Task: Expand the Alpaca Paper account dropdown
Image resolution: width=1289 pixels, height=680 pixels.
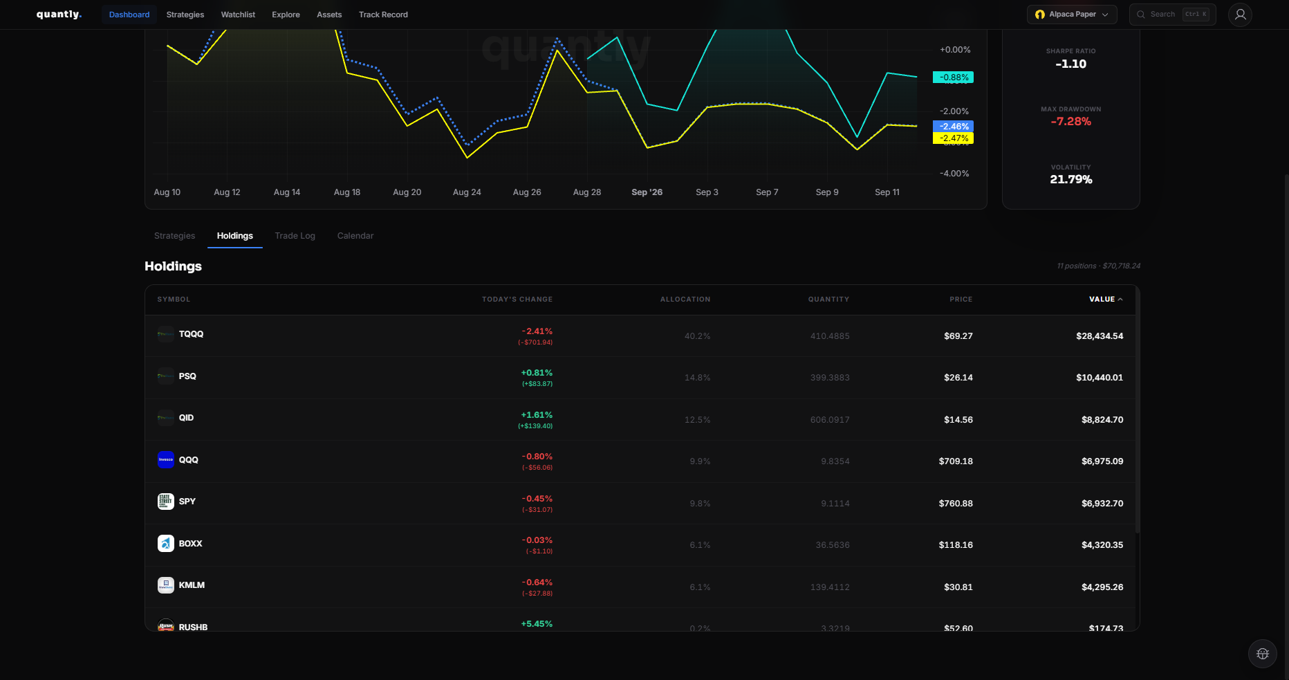Action: point(1071,15)
